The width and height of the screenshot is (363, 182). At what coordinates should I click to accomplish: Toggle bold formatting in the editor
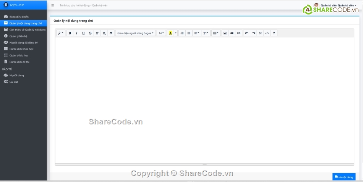(x=70, y=33)
